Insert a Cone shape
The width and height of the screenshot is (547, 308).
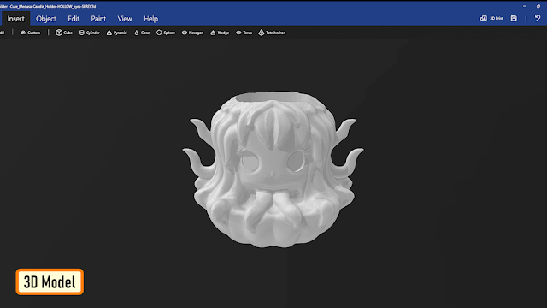(142, 33)
